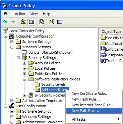Click the Up one level folder icon
The image size is (123, 124).
(23, 22)
